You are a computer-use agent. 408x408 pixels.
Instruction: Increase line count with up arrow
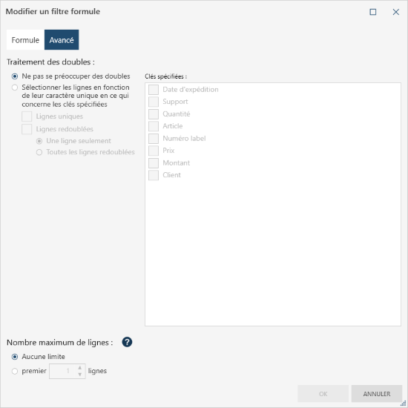tap(80, 367)
